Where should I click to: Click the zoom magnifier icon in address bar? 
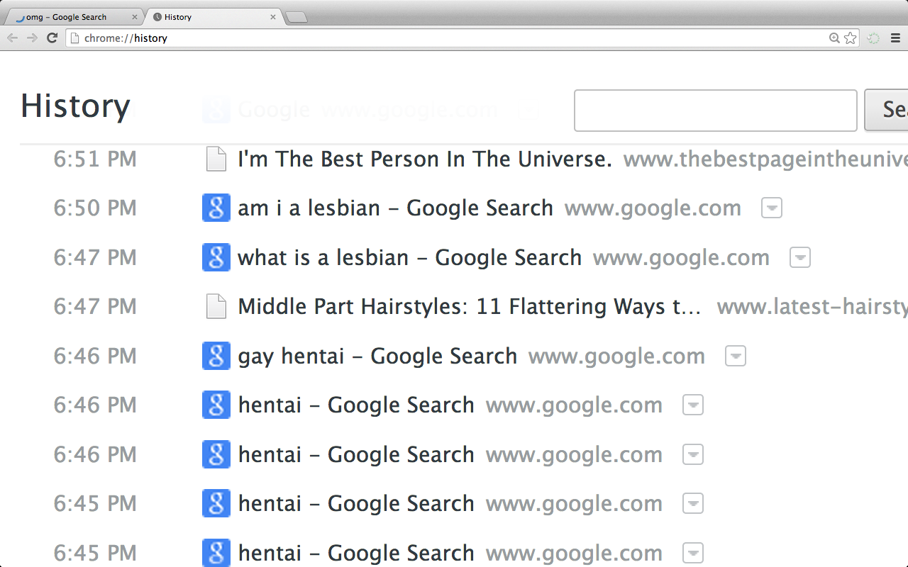coord(835,38)
